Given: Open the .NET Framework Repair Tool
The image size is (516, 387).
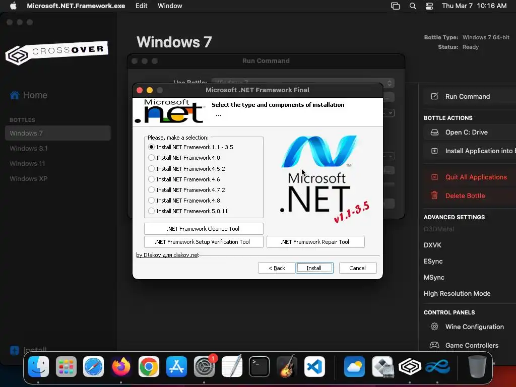Looking at the screenshot, I should (315, 242).
